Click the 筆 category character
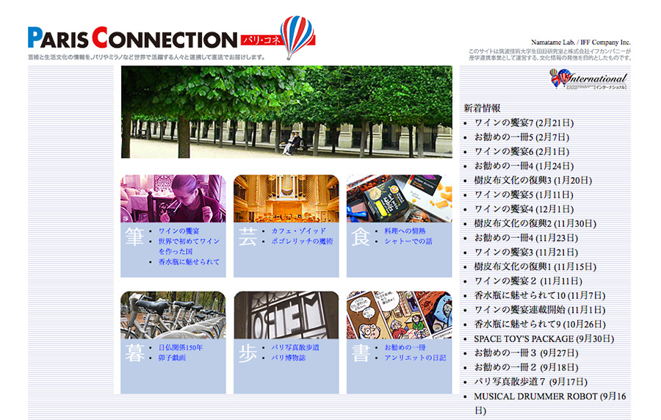 (x=134, y=236)
